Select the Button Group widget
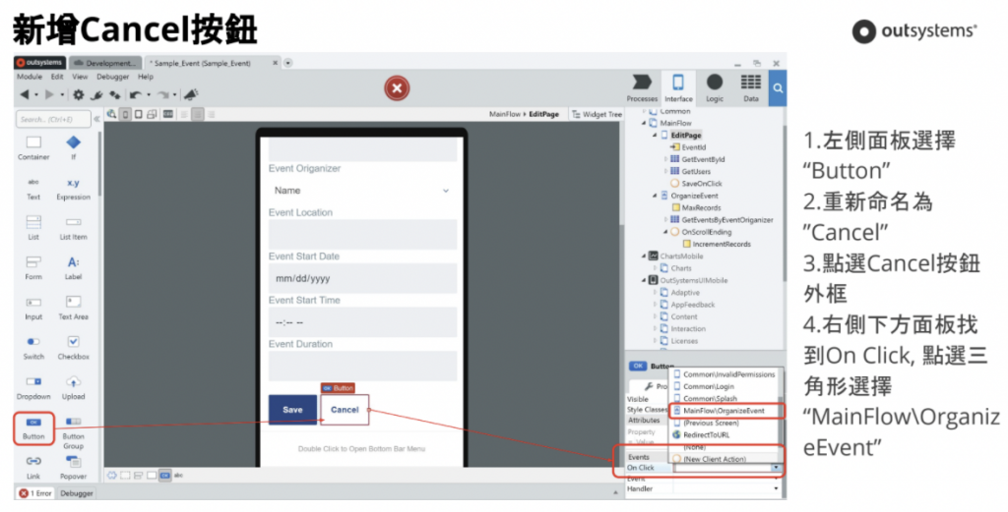Viewport: 1008px width, 512px height. click(x=73, y=432)
